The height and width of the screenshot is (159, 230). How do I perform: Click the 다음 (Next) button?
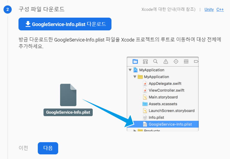click(x=48, y=148)
